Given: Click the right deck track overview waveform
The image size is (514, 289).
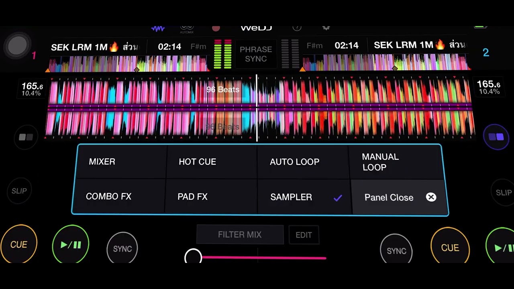Looking at the screenshot, I should pyautogui.click(x=385, y=63).
